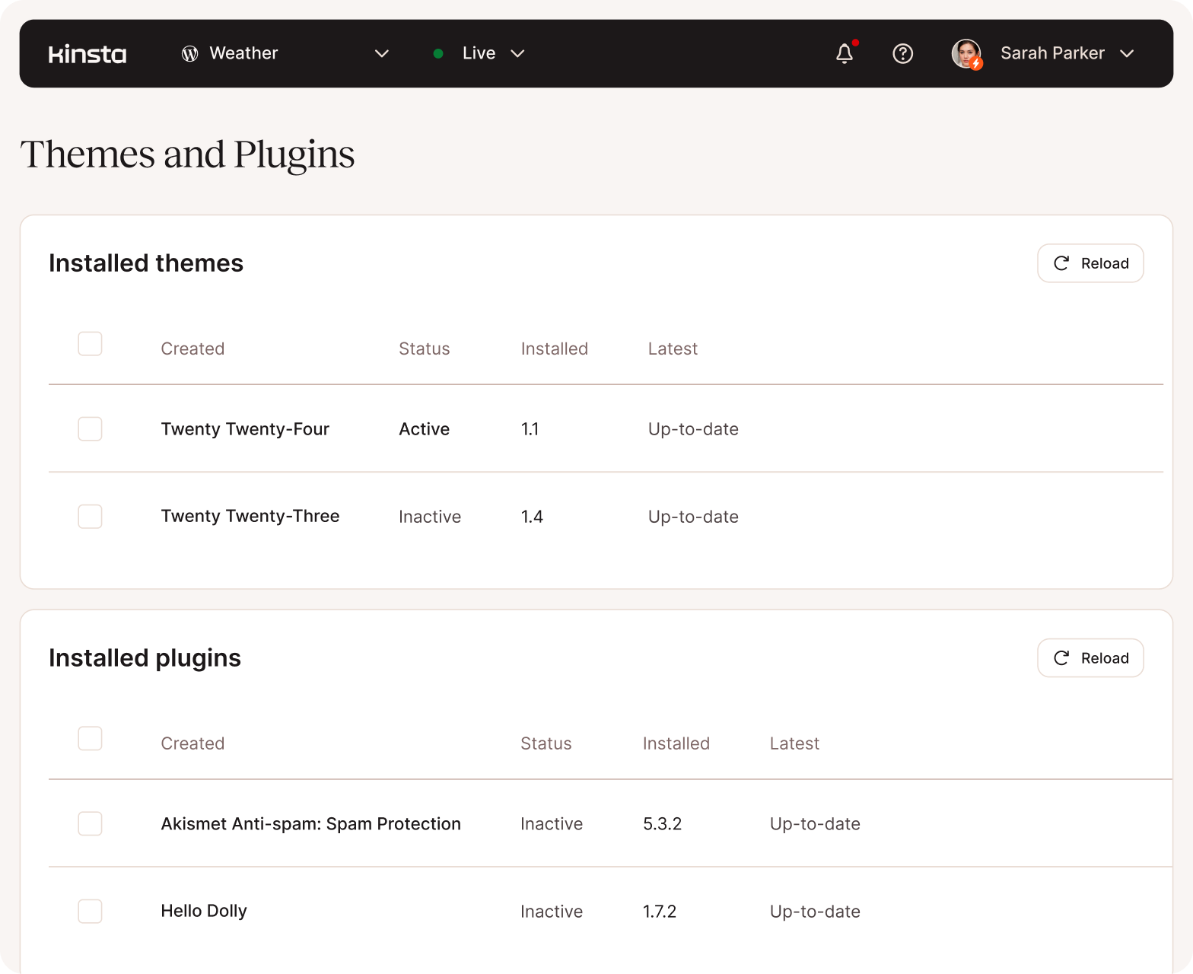This screenshot has width=1193, height=974.
Task: Open the Live environment dropdown
Action: pos(517,53)
